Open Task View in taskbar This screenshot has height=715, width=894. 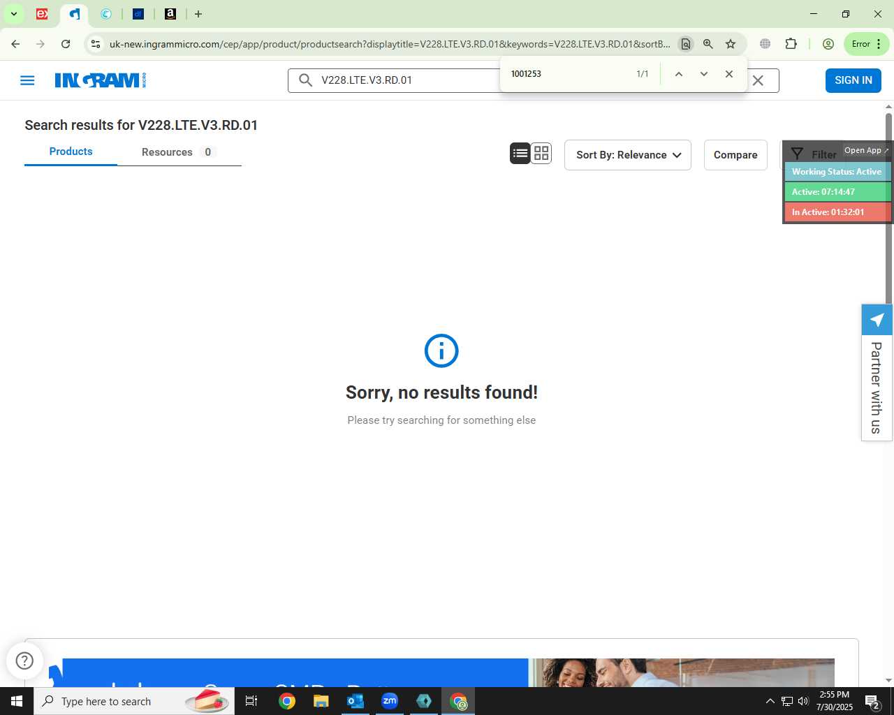click(251, 701)
